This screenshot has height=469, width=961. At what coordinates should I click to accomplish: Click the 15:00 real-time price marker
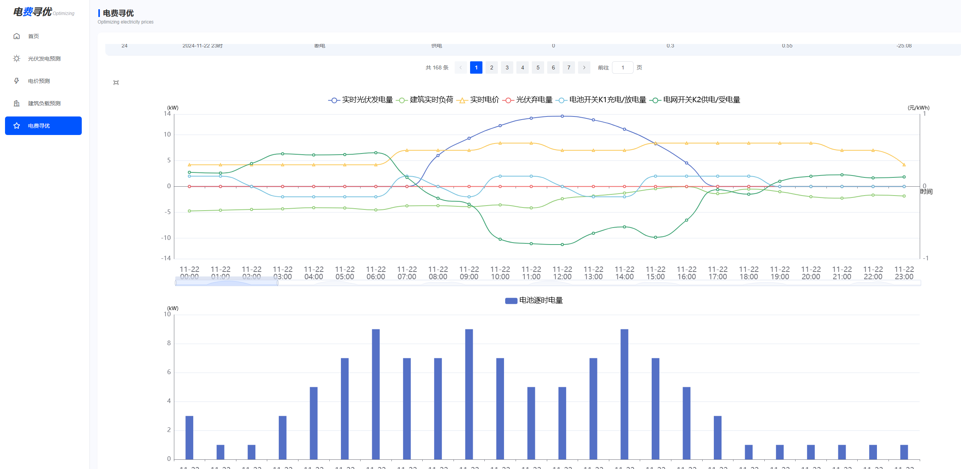pyautogui.click(x=656, y=143)
